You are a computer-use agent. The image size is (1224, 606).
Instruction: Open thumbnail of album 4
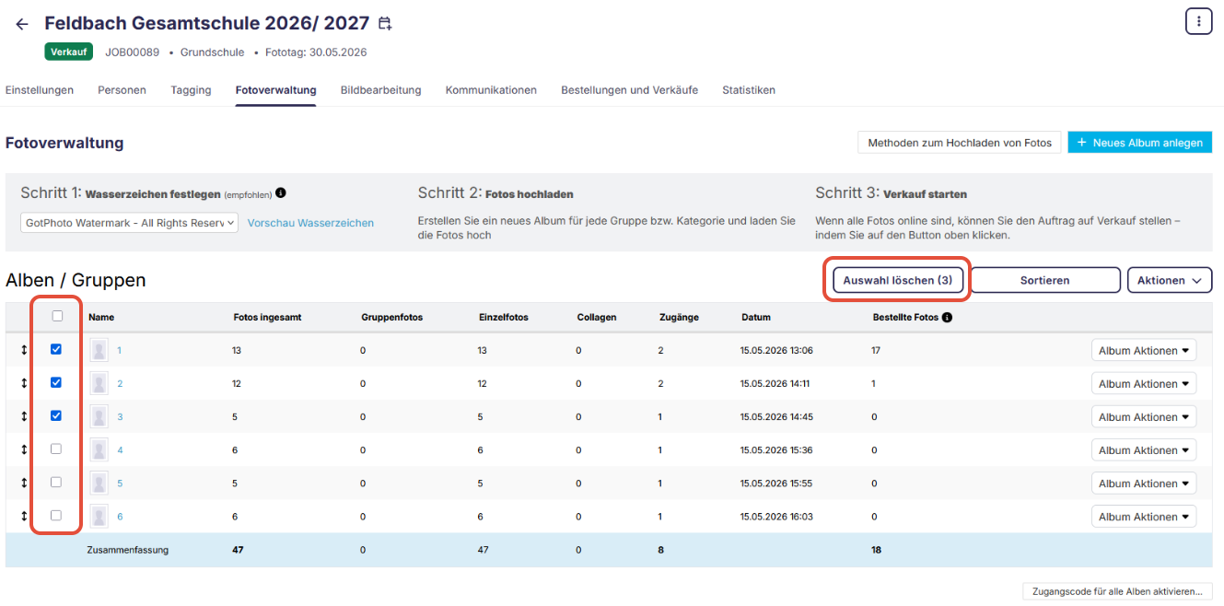99,449
